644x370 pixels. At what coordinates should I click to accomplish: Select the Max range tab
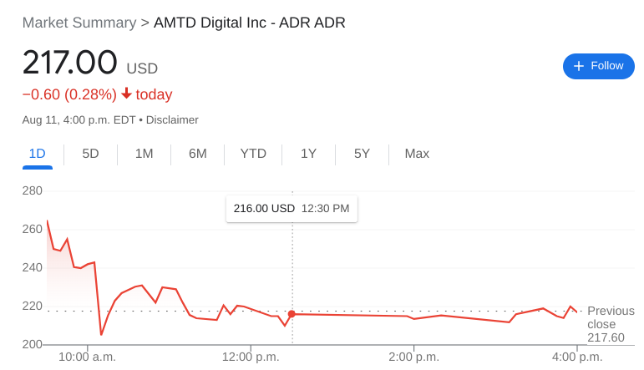click(417, 154)
